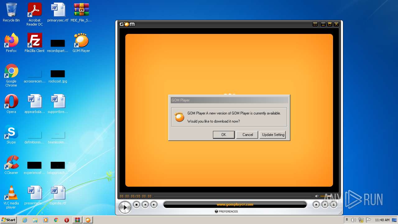
Task: Open rockcost.jpg image file
Action: (x=58, y=77)
